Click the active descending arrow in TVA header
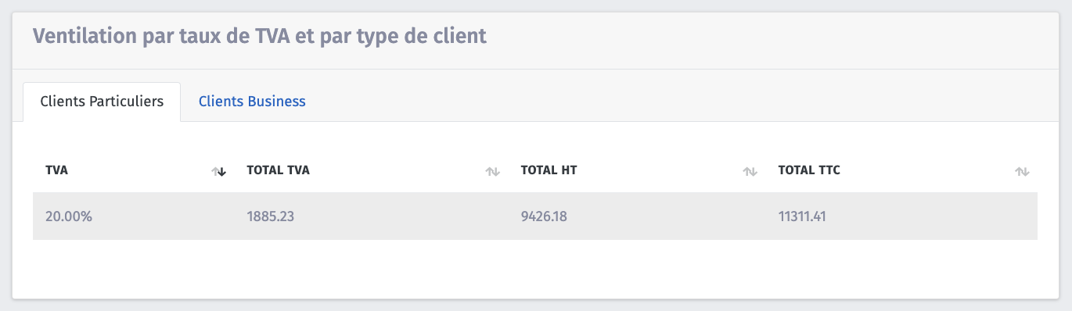Screen dimensions: 1072x311 click(222, 172)
